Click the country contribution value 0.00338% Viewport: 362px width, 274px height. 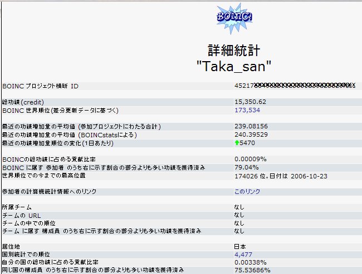(251, 262)
